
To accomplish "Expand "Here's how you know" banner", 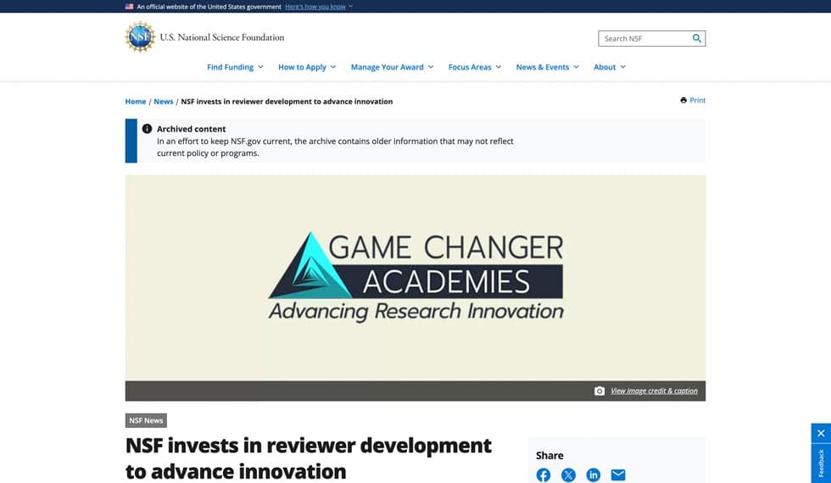I will [319, 7].
